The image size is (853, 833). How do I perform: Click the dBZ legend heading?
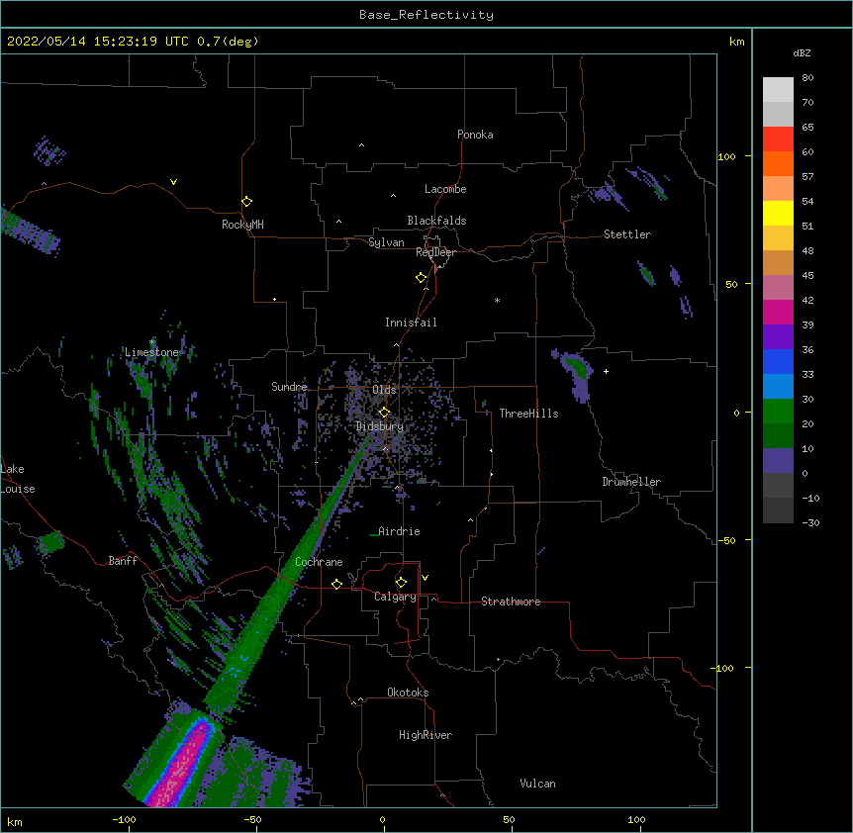coord(802,52)
